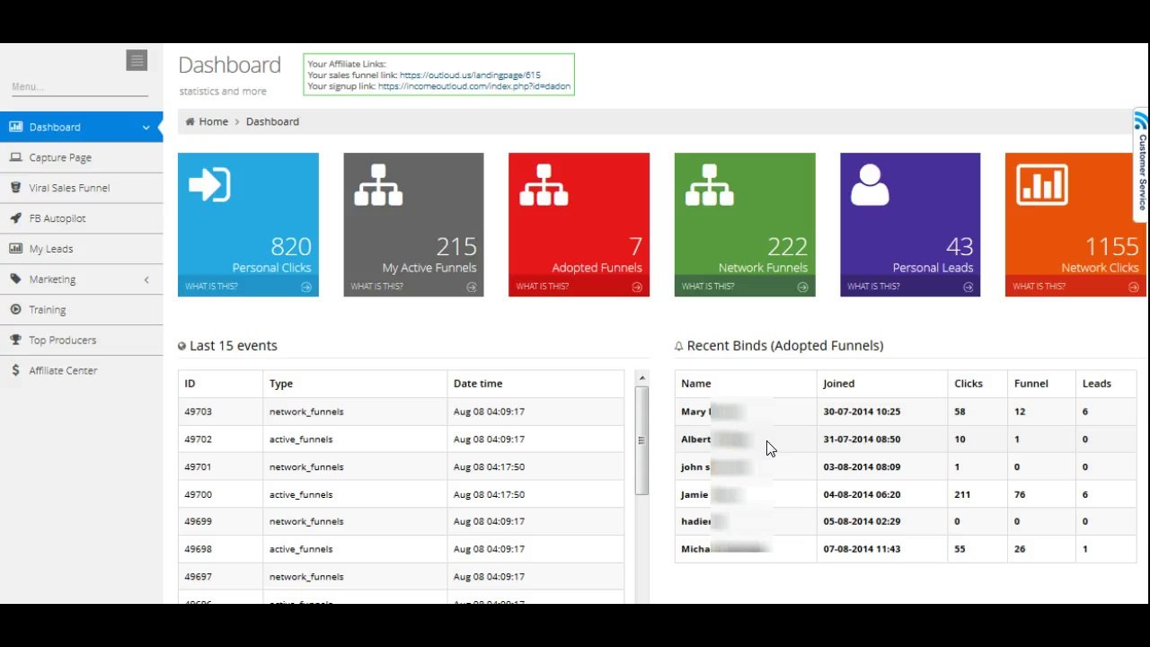Click the Top Producers trophy icon
The height and width of the screenshot is (647, 1150).
point(15,340)
